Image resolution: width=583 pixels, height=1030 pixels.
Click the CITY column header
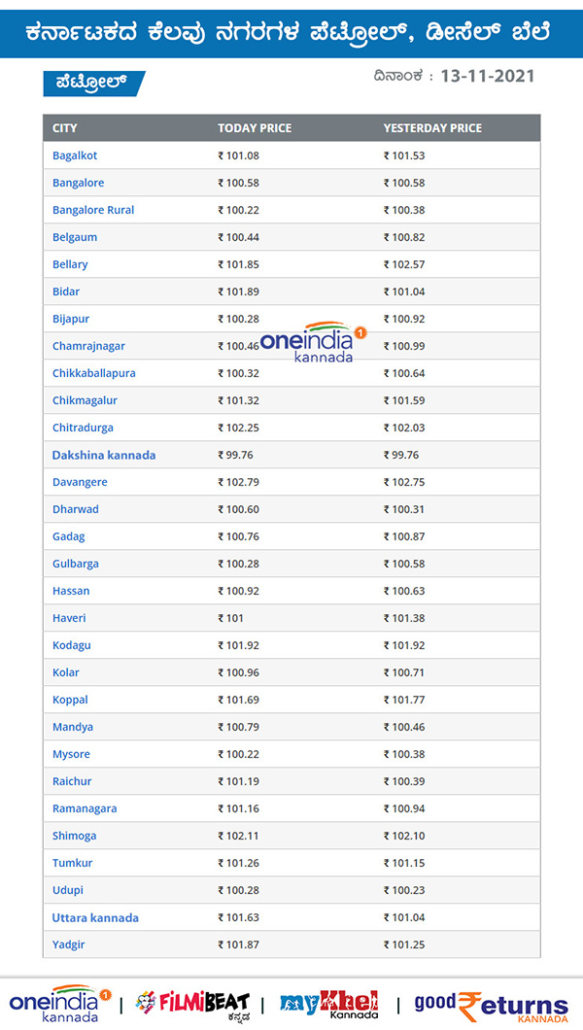(65, 128)
